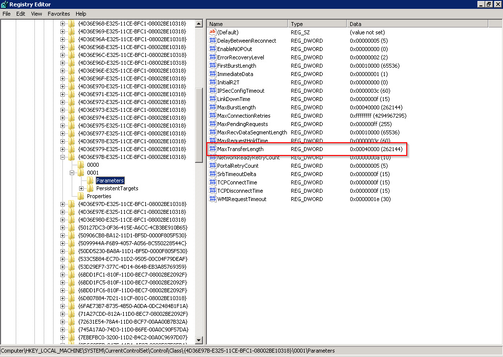The width and height of the screenshot is (503, 357).
Task: Click the (Default) string value icon
Action: 213,32
